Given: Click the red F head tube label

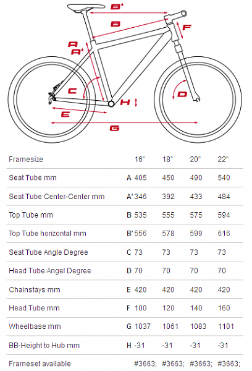Looking at the screenshot, I should pyautogui.click(x=187, y=27).
